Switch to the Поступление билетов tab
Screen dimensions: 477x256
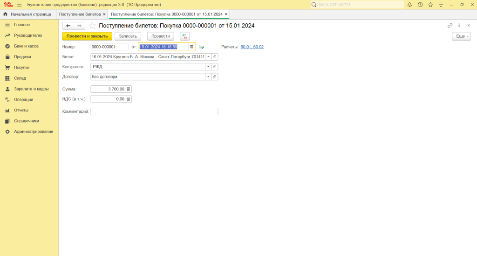click(x=80, y=14)
